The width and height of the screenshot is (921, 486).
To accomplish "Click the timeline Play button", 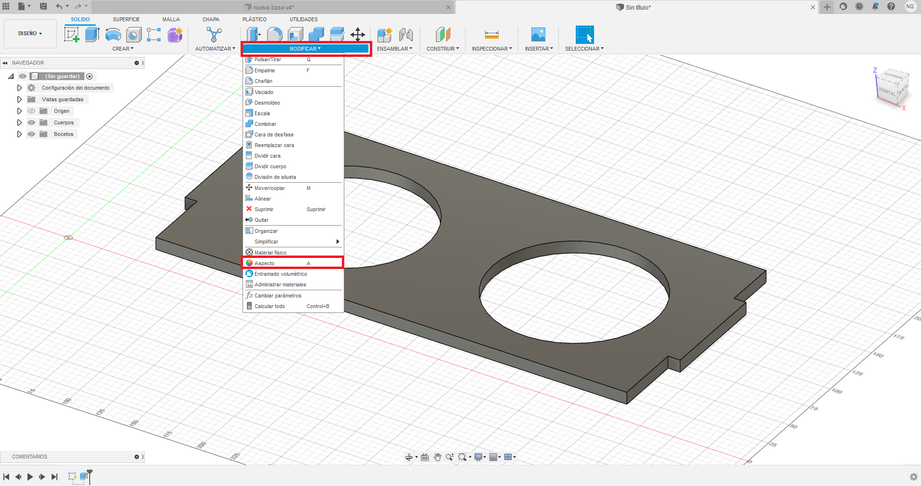I will coord(30,477).
